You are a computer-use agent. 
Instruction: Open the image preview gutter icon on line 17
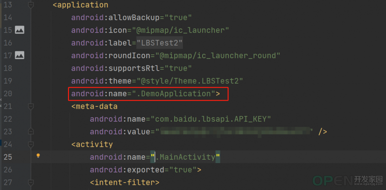[x=19, y=55]
